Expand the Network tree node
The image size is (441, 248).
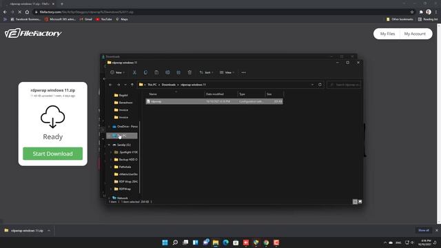pos(109,198)
